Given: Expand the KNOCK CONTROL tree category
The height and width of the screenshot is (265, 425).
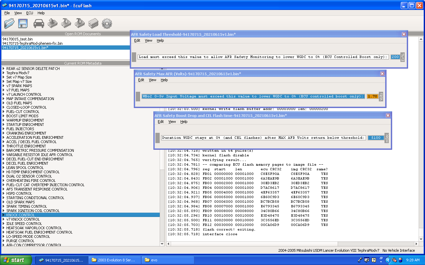Looking at the screenshot, I should point(4,215).
